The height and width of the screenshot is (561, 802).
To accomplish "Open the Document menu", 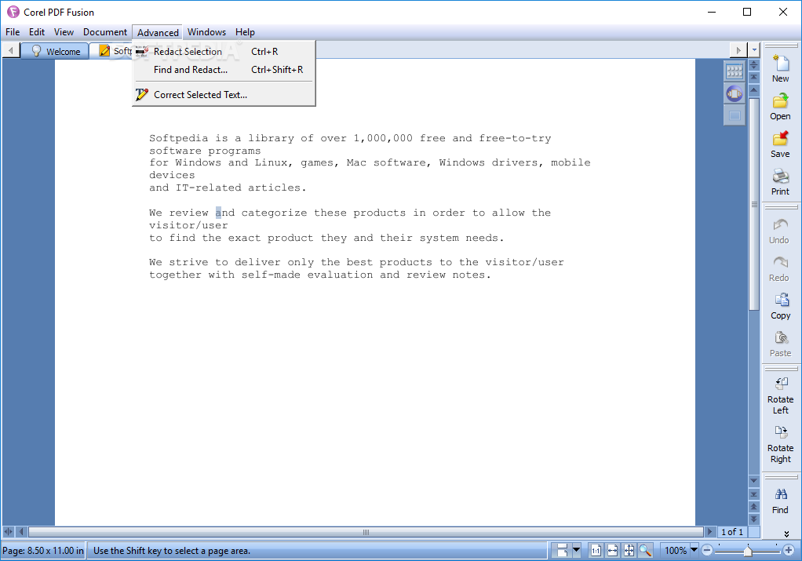I will click(x=105, y=32).
